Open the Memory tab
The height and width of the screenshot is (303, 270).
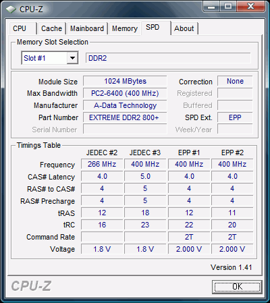click(125, 28)
